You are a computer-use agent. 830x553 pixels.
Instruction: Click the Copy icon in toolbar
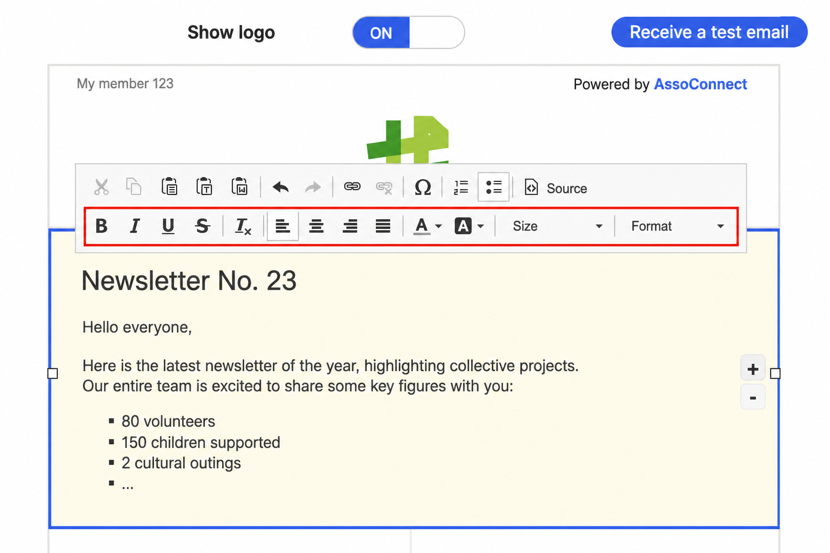pyautogui.click(x=133, y=187)
